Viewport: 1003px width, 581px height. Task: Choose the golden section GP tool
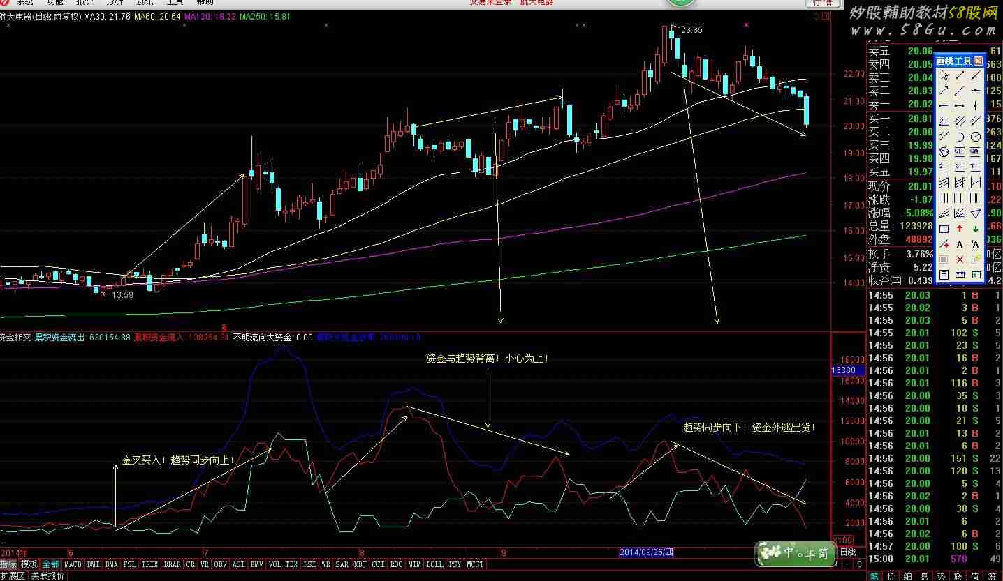pyautogui.click(x=960, y=151)
